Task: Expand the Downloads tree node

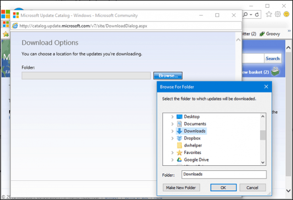Action: pyautogui.click(x=172, y=131)
